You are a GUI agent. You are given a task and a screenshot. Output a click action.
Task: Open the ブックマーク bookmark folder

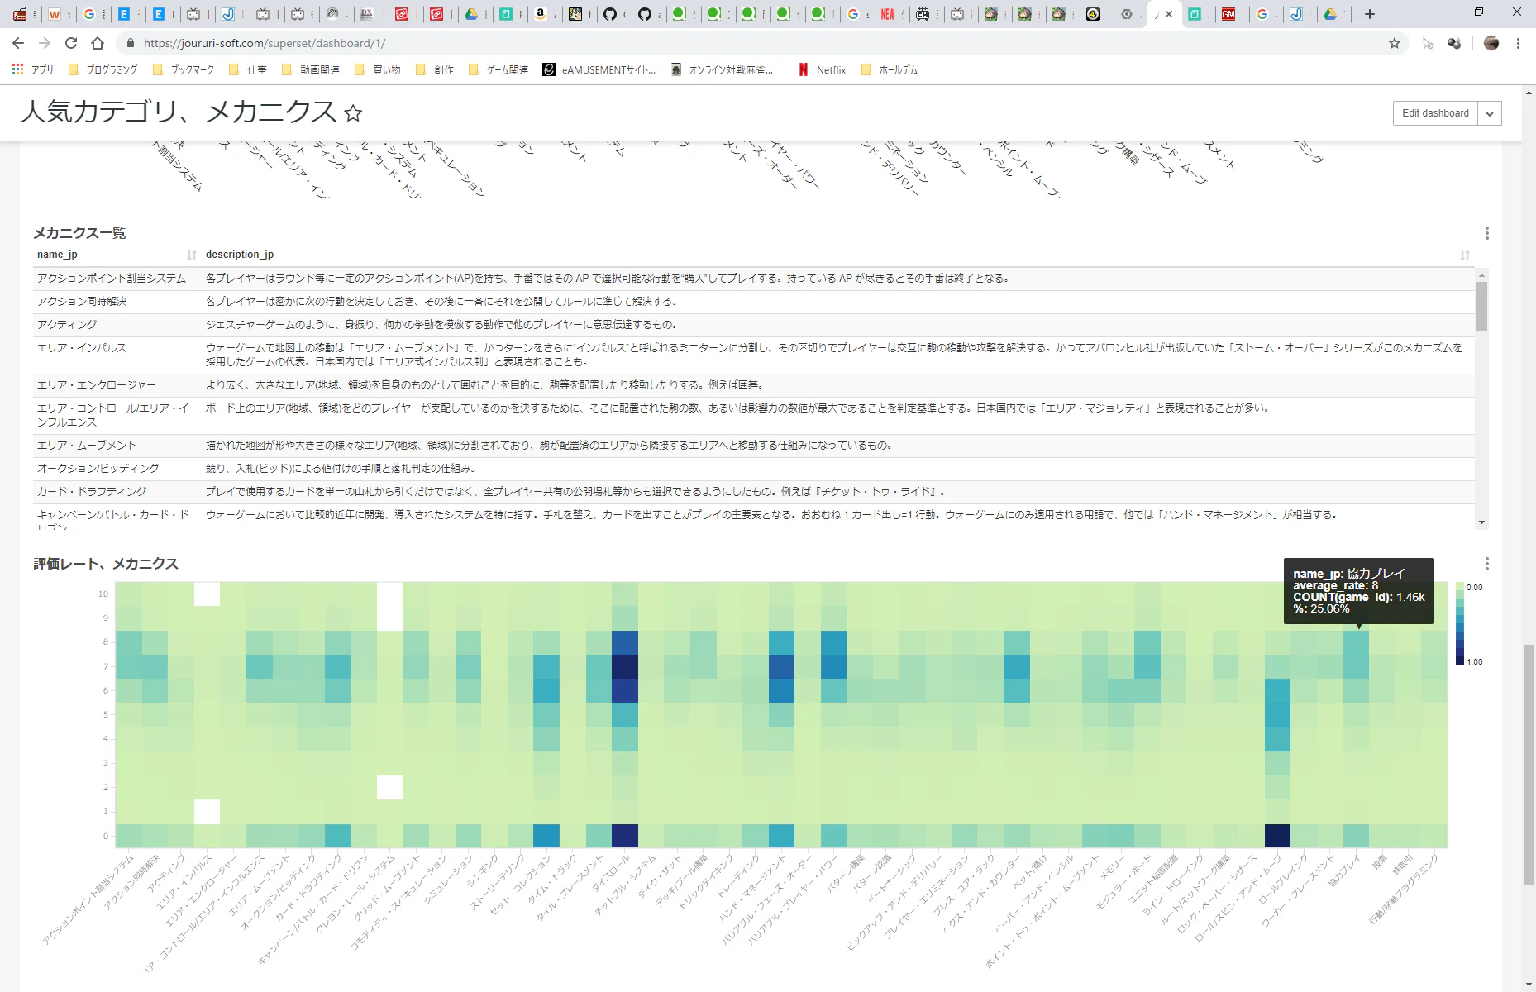[184, 70]
